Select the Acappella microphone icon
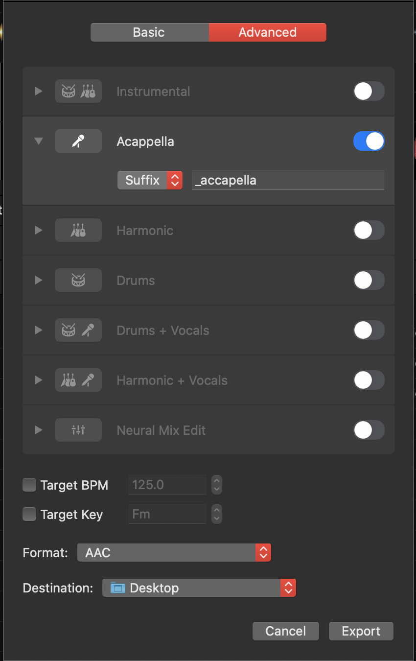The image size is (416, 661). [78, 141]
